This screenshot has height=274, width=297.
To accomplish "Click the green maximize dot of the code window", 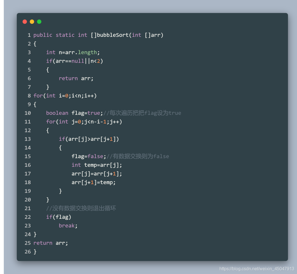I will click(39, 22).
